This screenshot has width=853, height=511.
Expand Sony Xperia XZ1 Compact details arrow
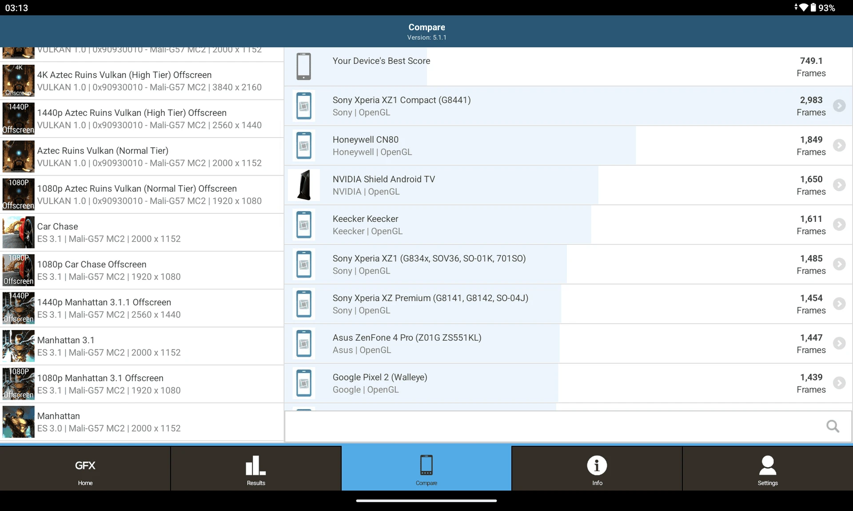click(839, 106)
